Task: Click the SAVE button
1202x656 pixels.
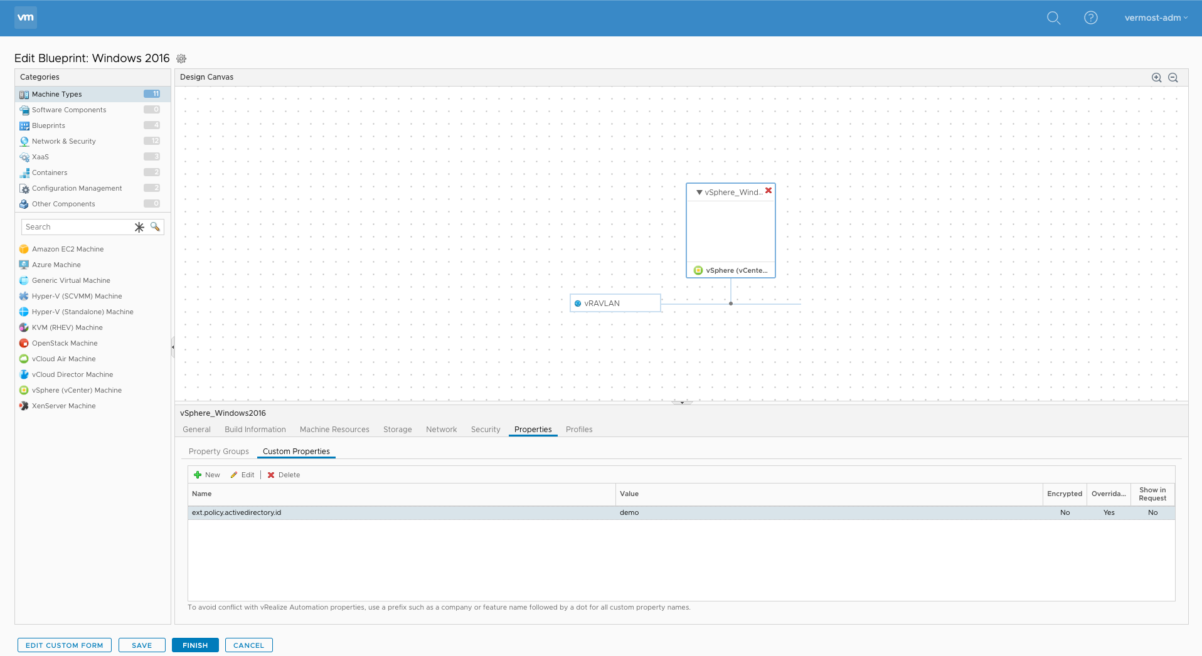Action: click(x=142, y=645)
